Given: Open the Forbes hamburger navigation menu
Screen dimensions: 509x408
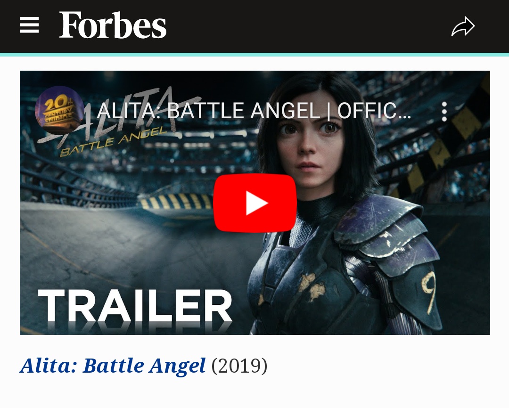Looking at the screenshot, I should point(29,25).
